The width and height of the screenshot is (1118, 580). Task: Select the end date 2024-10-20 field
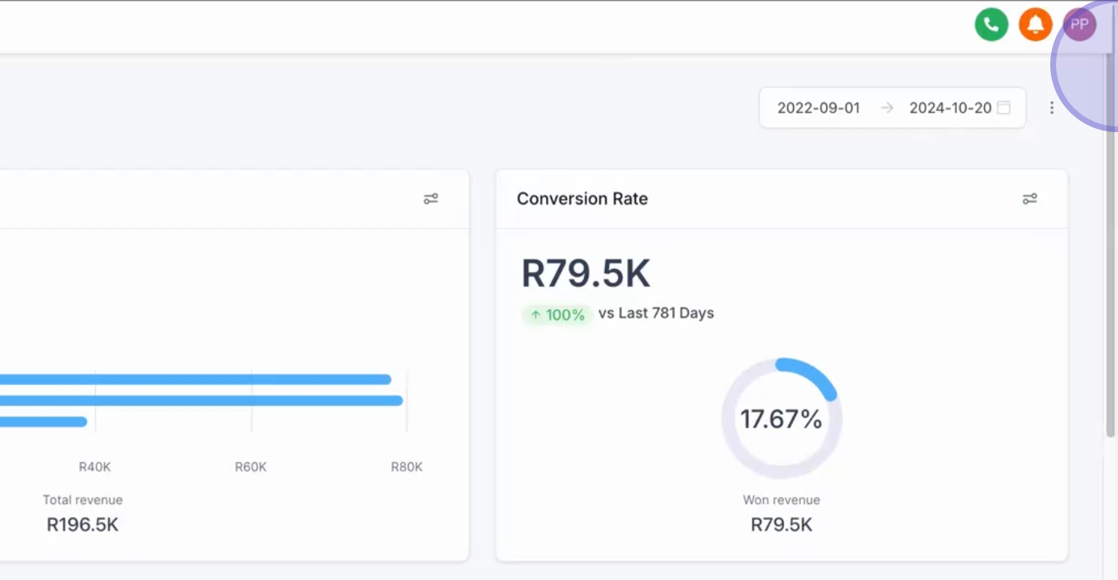[949, 108]
